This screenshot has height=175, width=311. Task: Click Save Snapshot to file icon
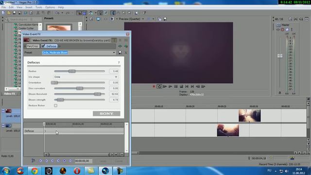[x=165, y=19]
